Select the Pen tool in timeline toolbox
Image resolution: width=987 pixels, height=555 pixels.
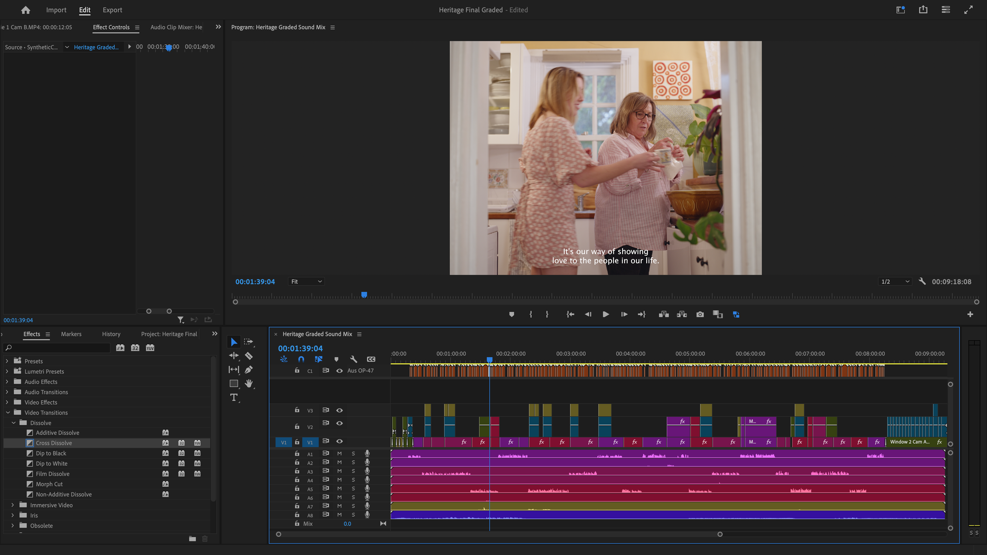coord(249,370)
